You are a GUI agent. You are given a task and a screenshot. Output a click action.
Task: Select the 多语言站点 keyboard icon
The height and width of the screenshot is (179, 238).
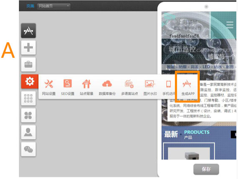pyautogui.click(x=130, y=84)
